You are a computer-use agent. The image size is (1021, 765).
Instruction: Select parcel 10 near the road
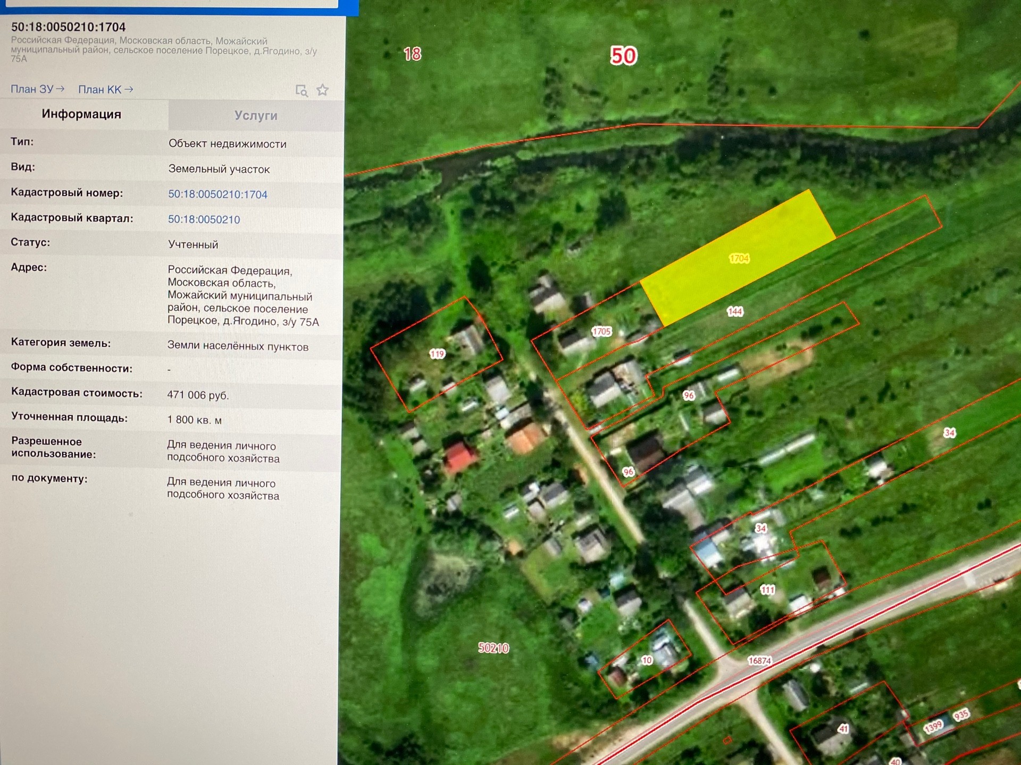[x=647, y=660]
